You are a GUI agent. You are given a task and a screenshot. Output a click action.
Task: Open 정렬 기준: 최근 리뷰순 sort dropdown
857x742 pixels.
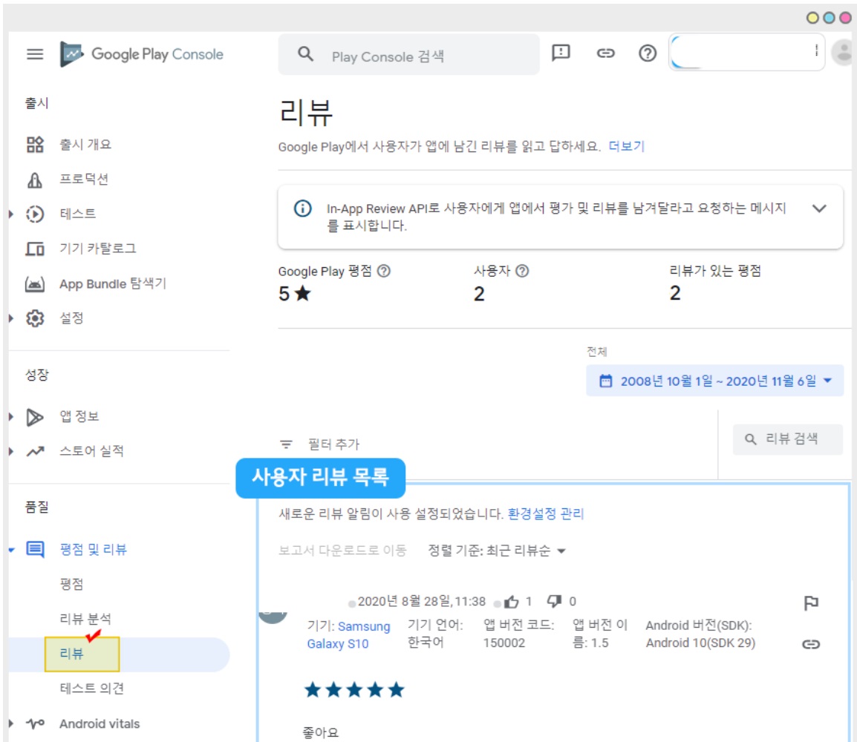pos(497,551)
